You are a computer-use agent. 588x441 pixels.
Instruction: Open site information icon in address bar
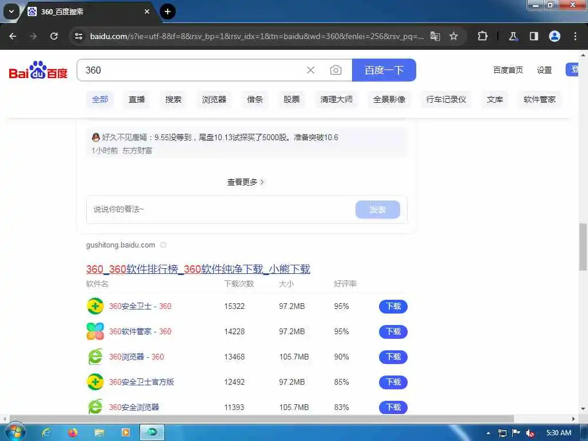click(x=79, y=36)
